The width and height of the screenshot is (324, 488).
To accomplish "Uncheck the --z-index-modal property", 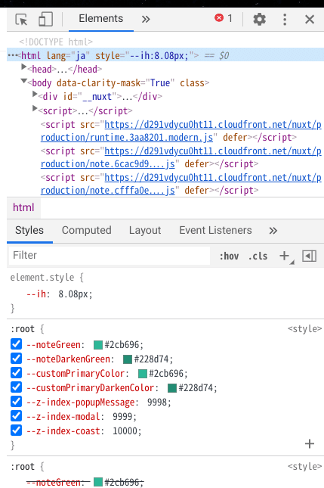I will tap(16, 416).
